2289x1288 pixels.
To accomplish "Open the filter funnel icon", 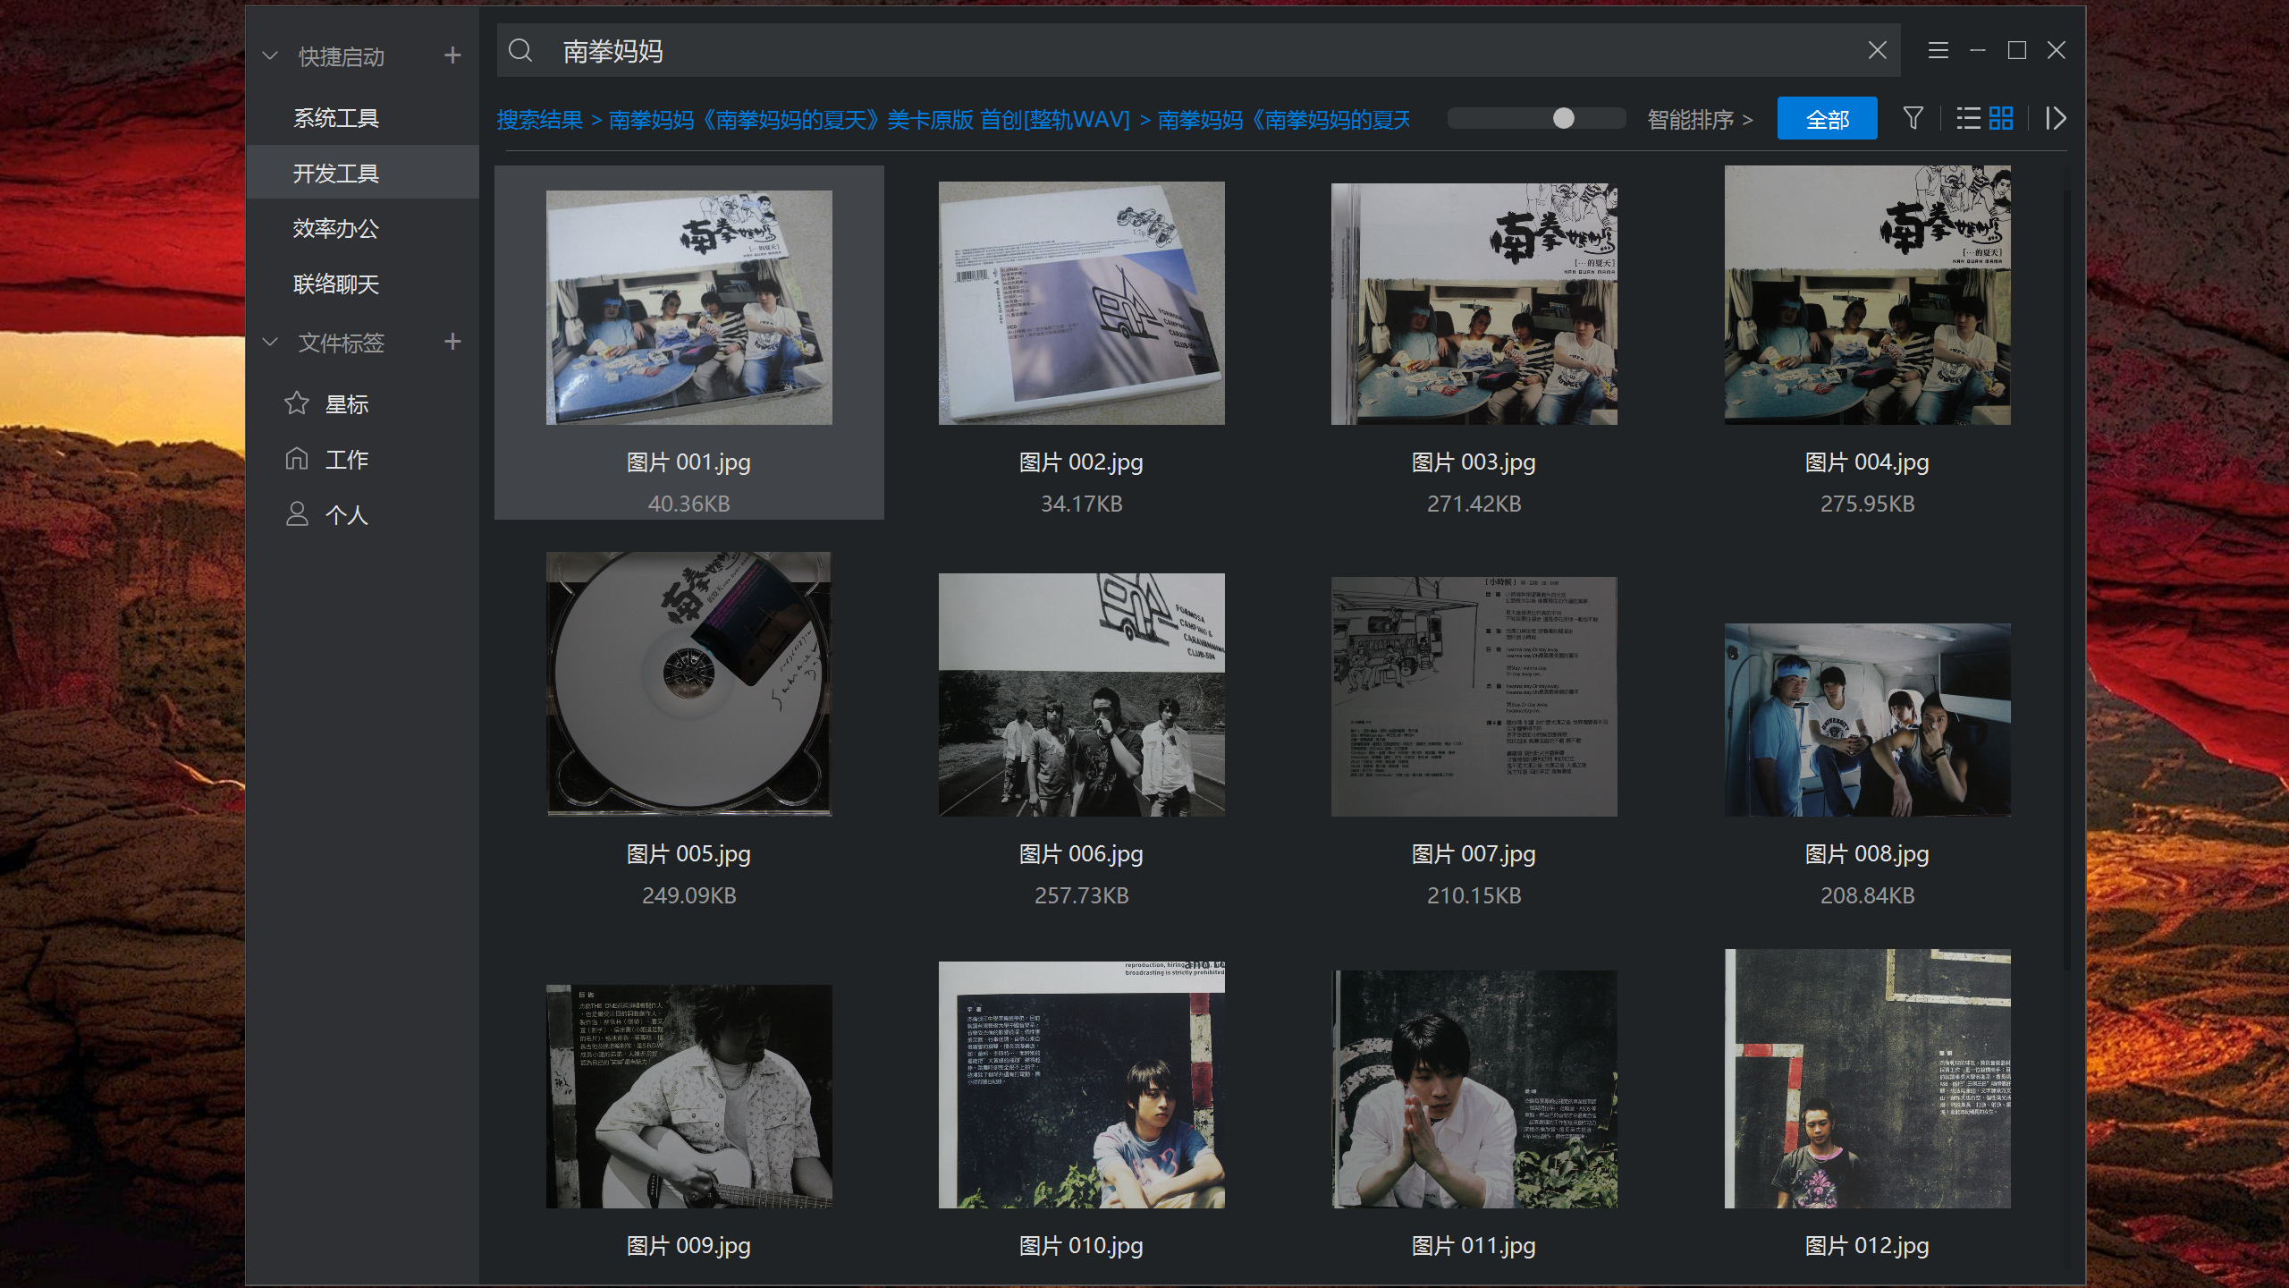I will pyautogui.click(x=1913, y=118).
